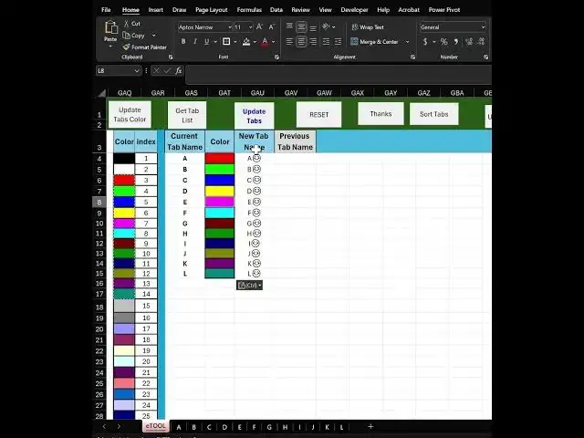Click the Select All corner triangle
584x438 pixels.
tap(101, 93)
